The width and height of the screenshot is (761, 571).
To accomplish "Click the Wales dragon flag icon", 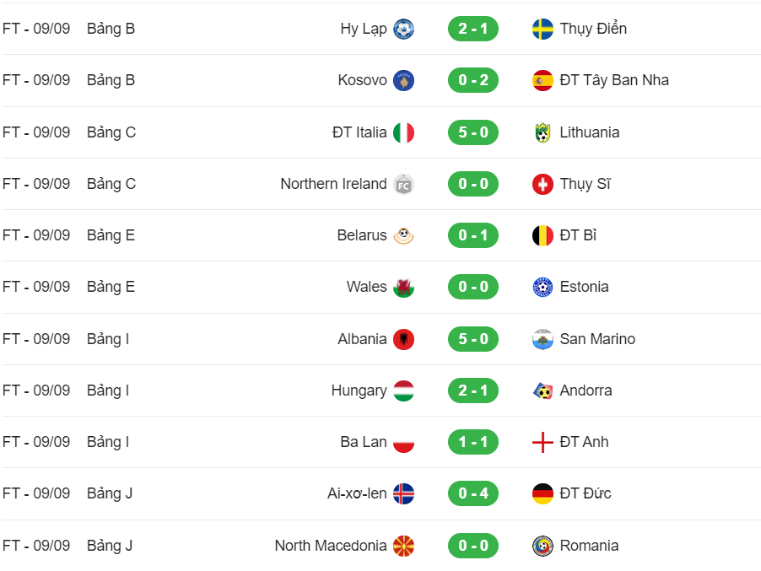I will pos(403,288).
